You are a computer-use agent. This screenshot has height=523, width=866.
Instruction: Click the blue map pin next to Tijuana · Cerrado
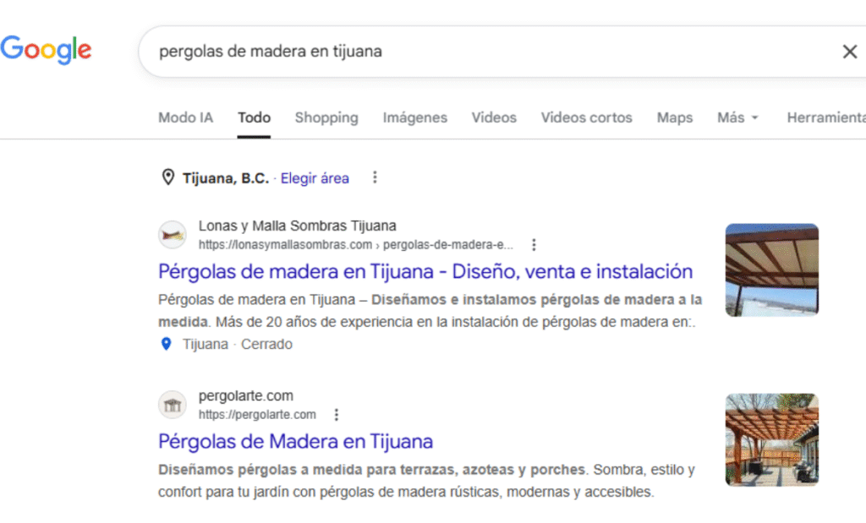pyautogui.click(x=166, y=344)
